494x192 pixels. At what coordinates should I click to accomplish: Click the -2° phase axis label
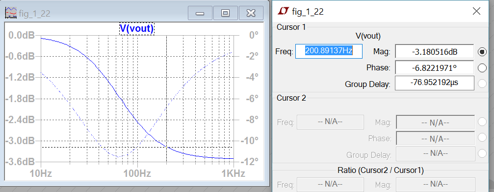252,57
